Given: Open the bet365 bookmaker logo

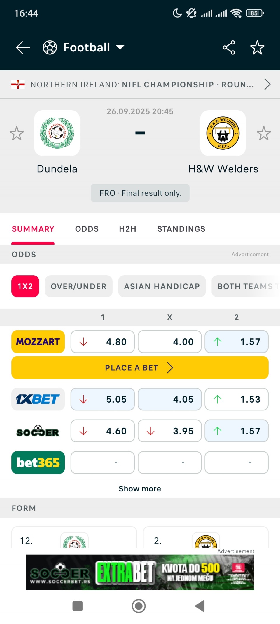Looking at the screenshot, I should click(38, 463).
